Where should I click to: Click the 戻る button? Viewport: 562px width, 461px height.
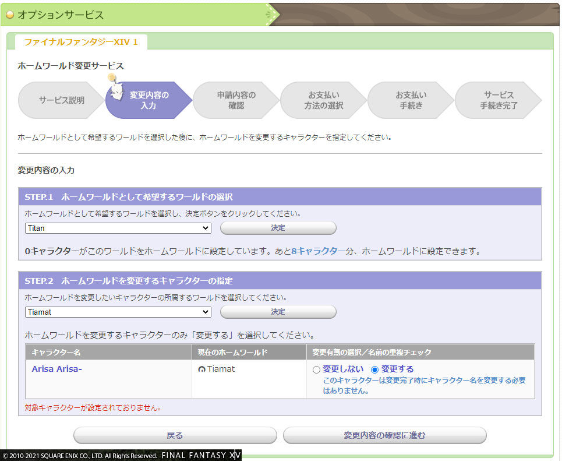pyautogui.click(x=175, y=435)
